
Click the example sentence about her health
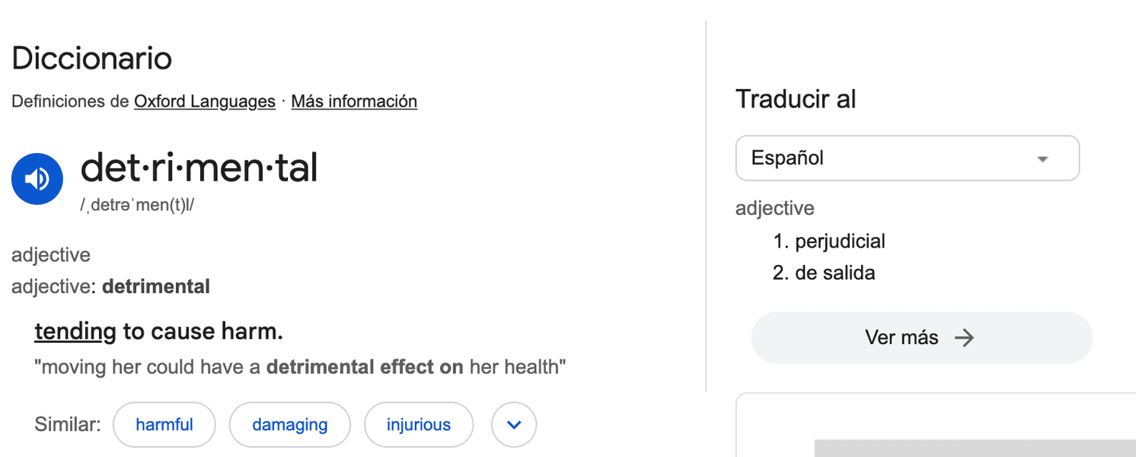[300, 367]
